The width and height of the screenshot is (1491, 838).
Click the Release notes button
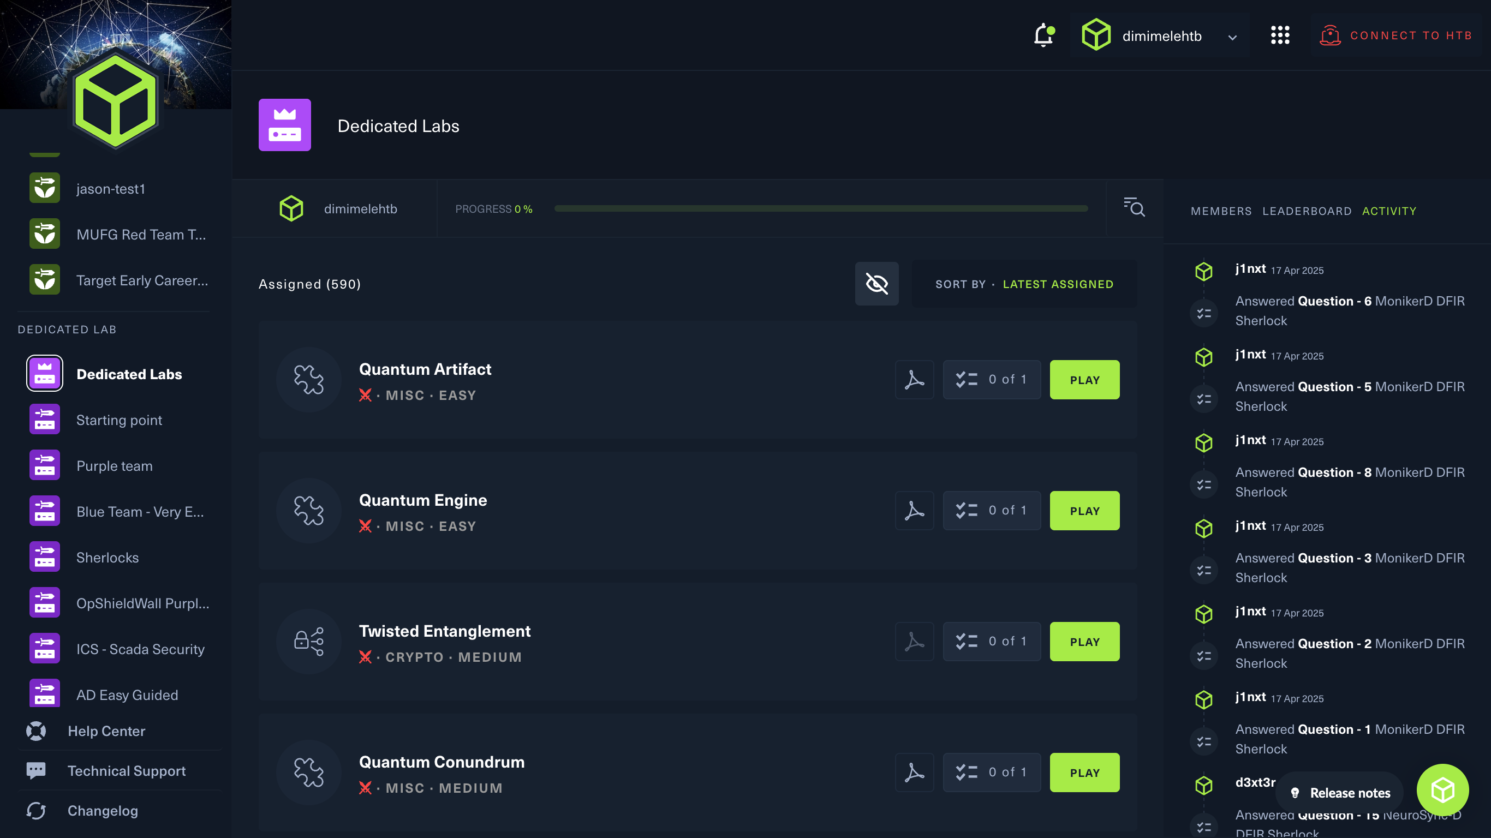point(1339,792)
